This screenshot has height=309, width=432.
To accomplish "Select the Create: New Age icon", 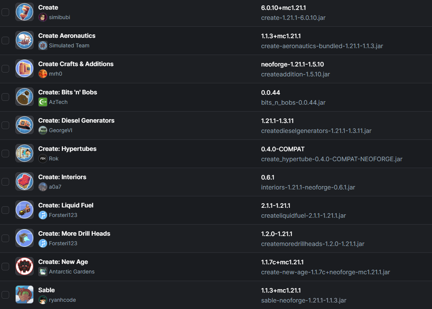I will coord(24,266).
